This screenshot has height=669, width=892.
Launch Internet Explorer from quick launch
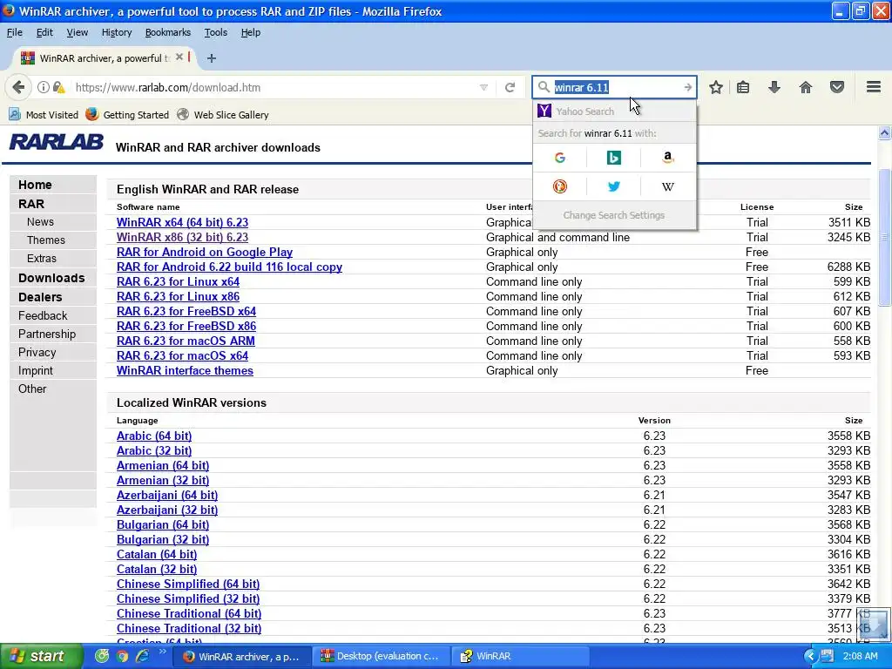click(142, 656)
